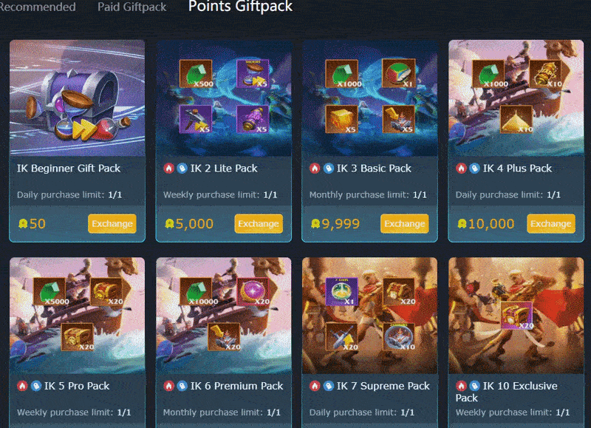
Task: Click the treasure chest x20 in IK 10 Exclusive Pack
Action: coord(516,315)
